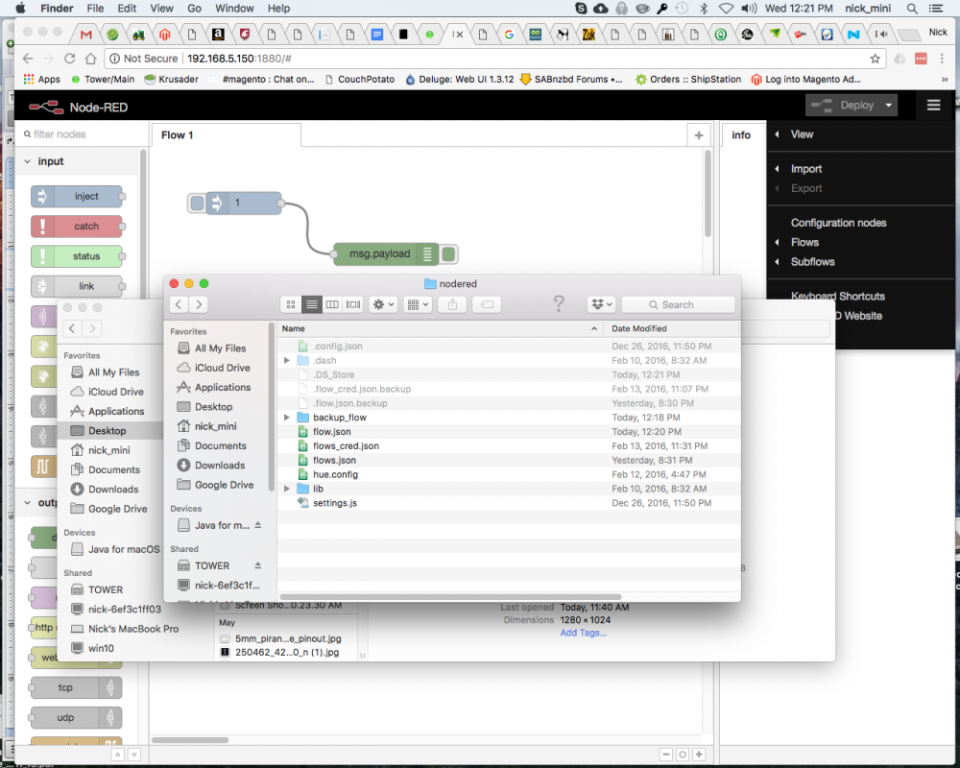Click the horizontal scrollbar in nodered Finder
The height and width of the screenshot is (768, 960).
click(x=451, y=596)
